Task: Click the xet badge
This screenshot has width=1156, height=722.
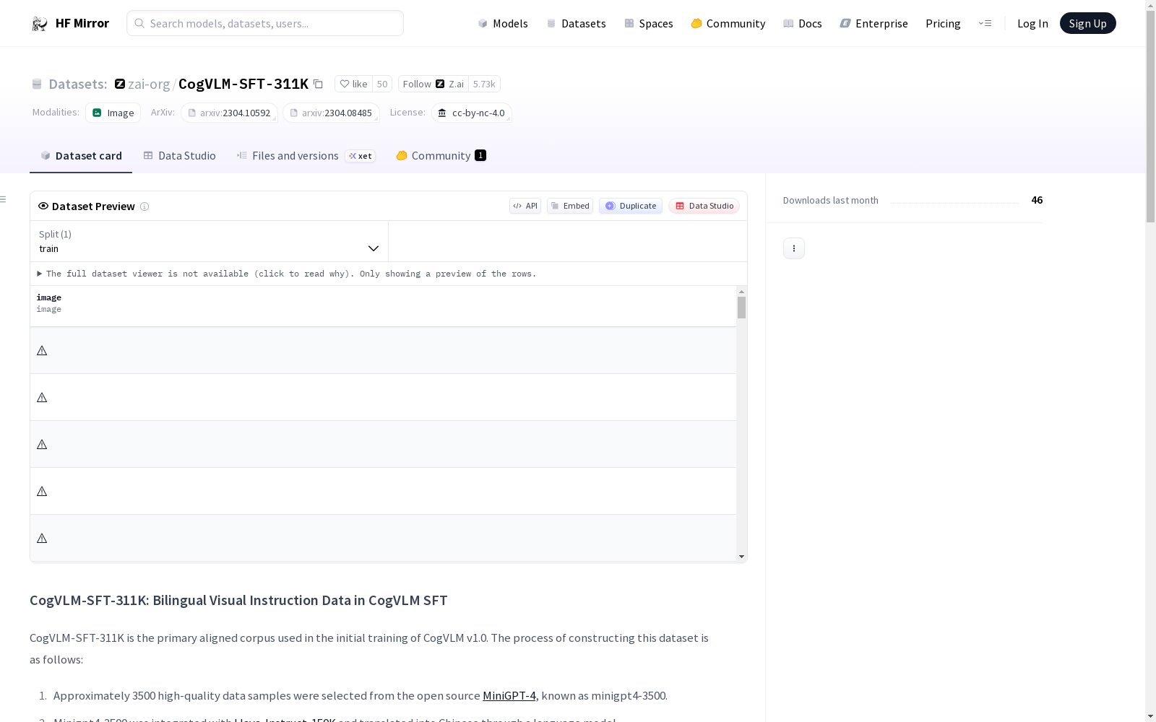Action: 360,156
